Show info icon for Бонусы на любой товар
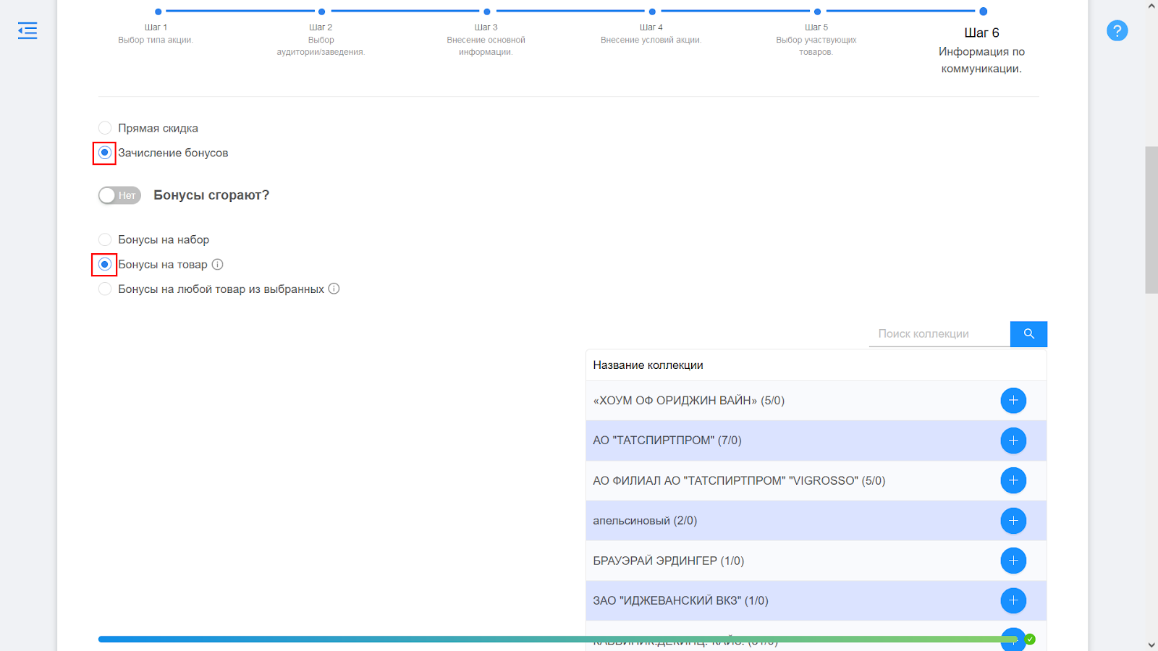Image resolution: width=1158 pixels, height=651 pixels. [x=334, y=289]
